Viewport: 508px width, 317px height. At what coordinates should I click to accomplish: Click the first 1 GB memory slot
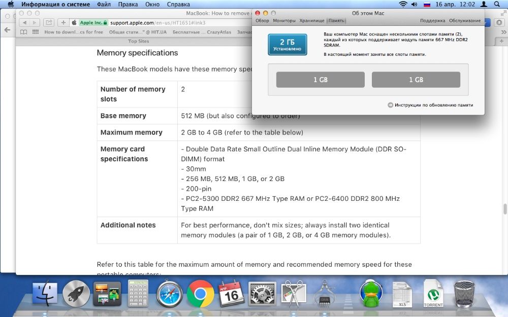321,80
